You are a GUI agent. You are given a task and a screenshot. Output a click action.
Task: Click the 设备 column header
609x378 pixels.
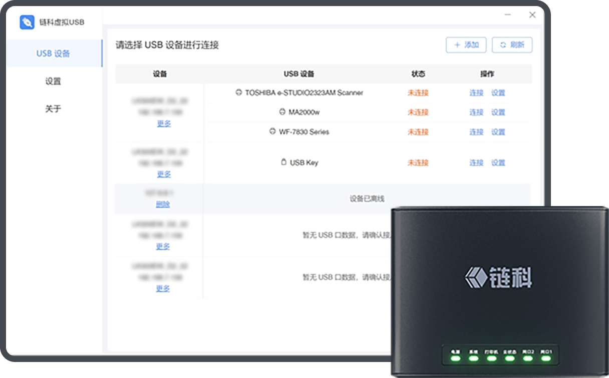[x=160, y=73]
